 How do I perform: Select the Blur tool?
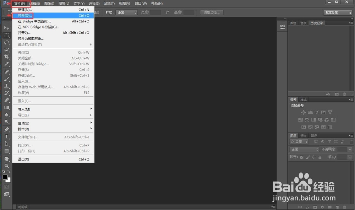coord(6,115)
